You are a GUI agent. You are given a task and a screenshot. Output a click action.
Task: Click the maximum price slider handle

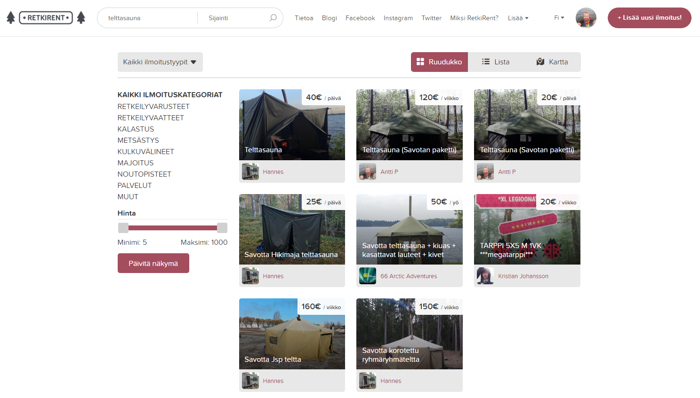(222, 228)
